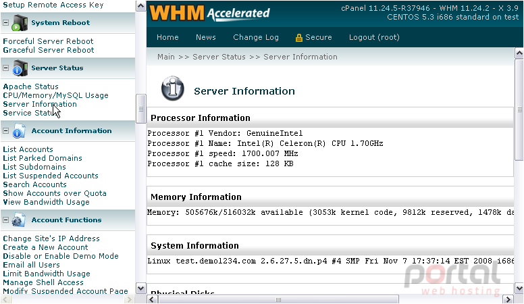Open Manage Shell Access
The width and height of the screenshot is (524, 304).
click(x=43, y=282)
